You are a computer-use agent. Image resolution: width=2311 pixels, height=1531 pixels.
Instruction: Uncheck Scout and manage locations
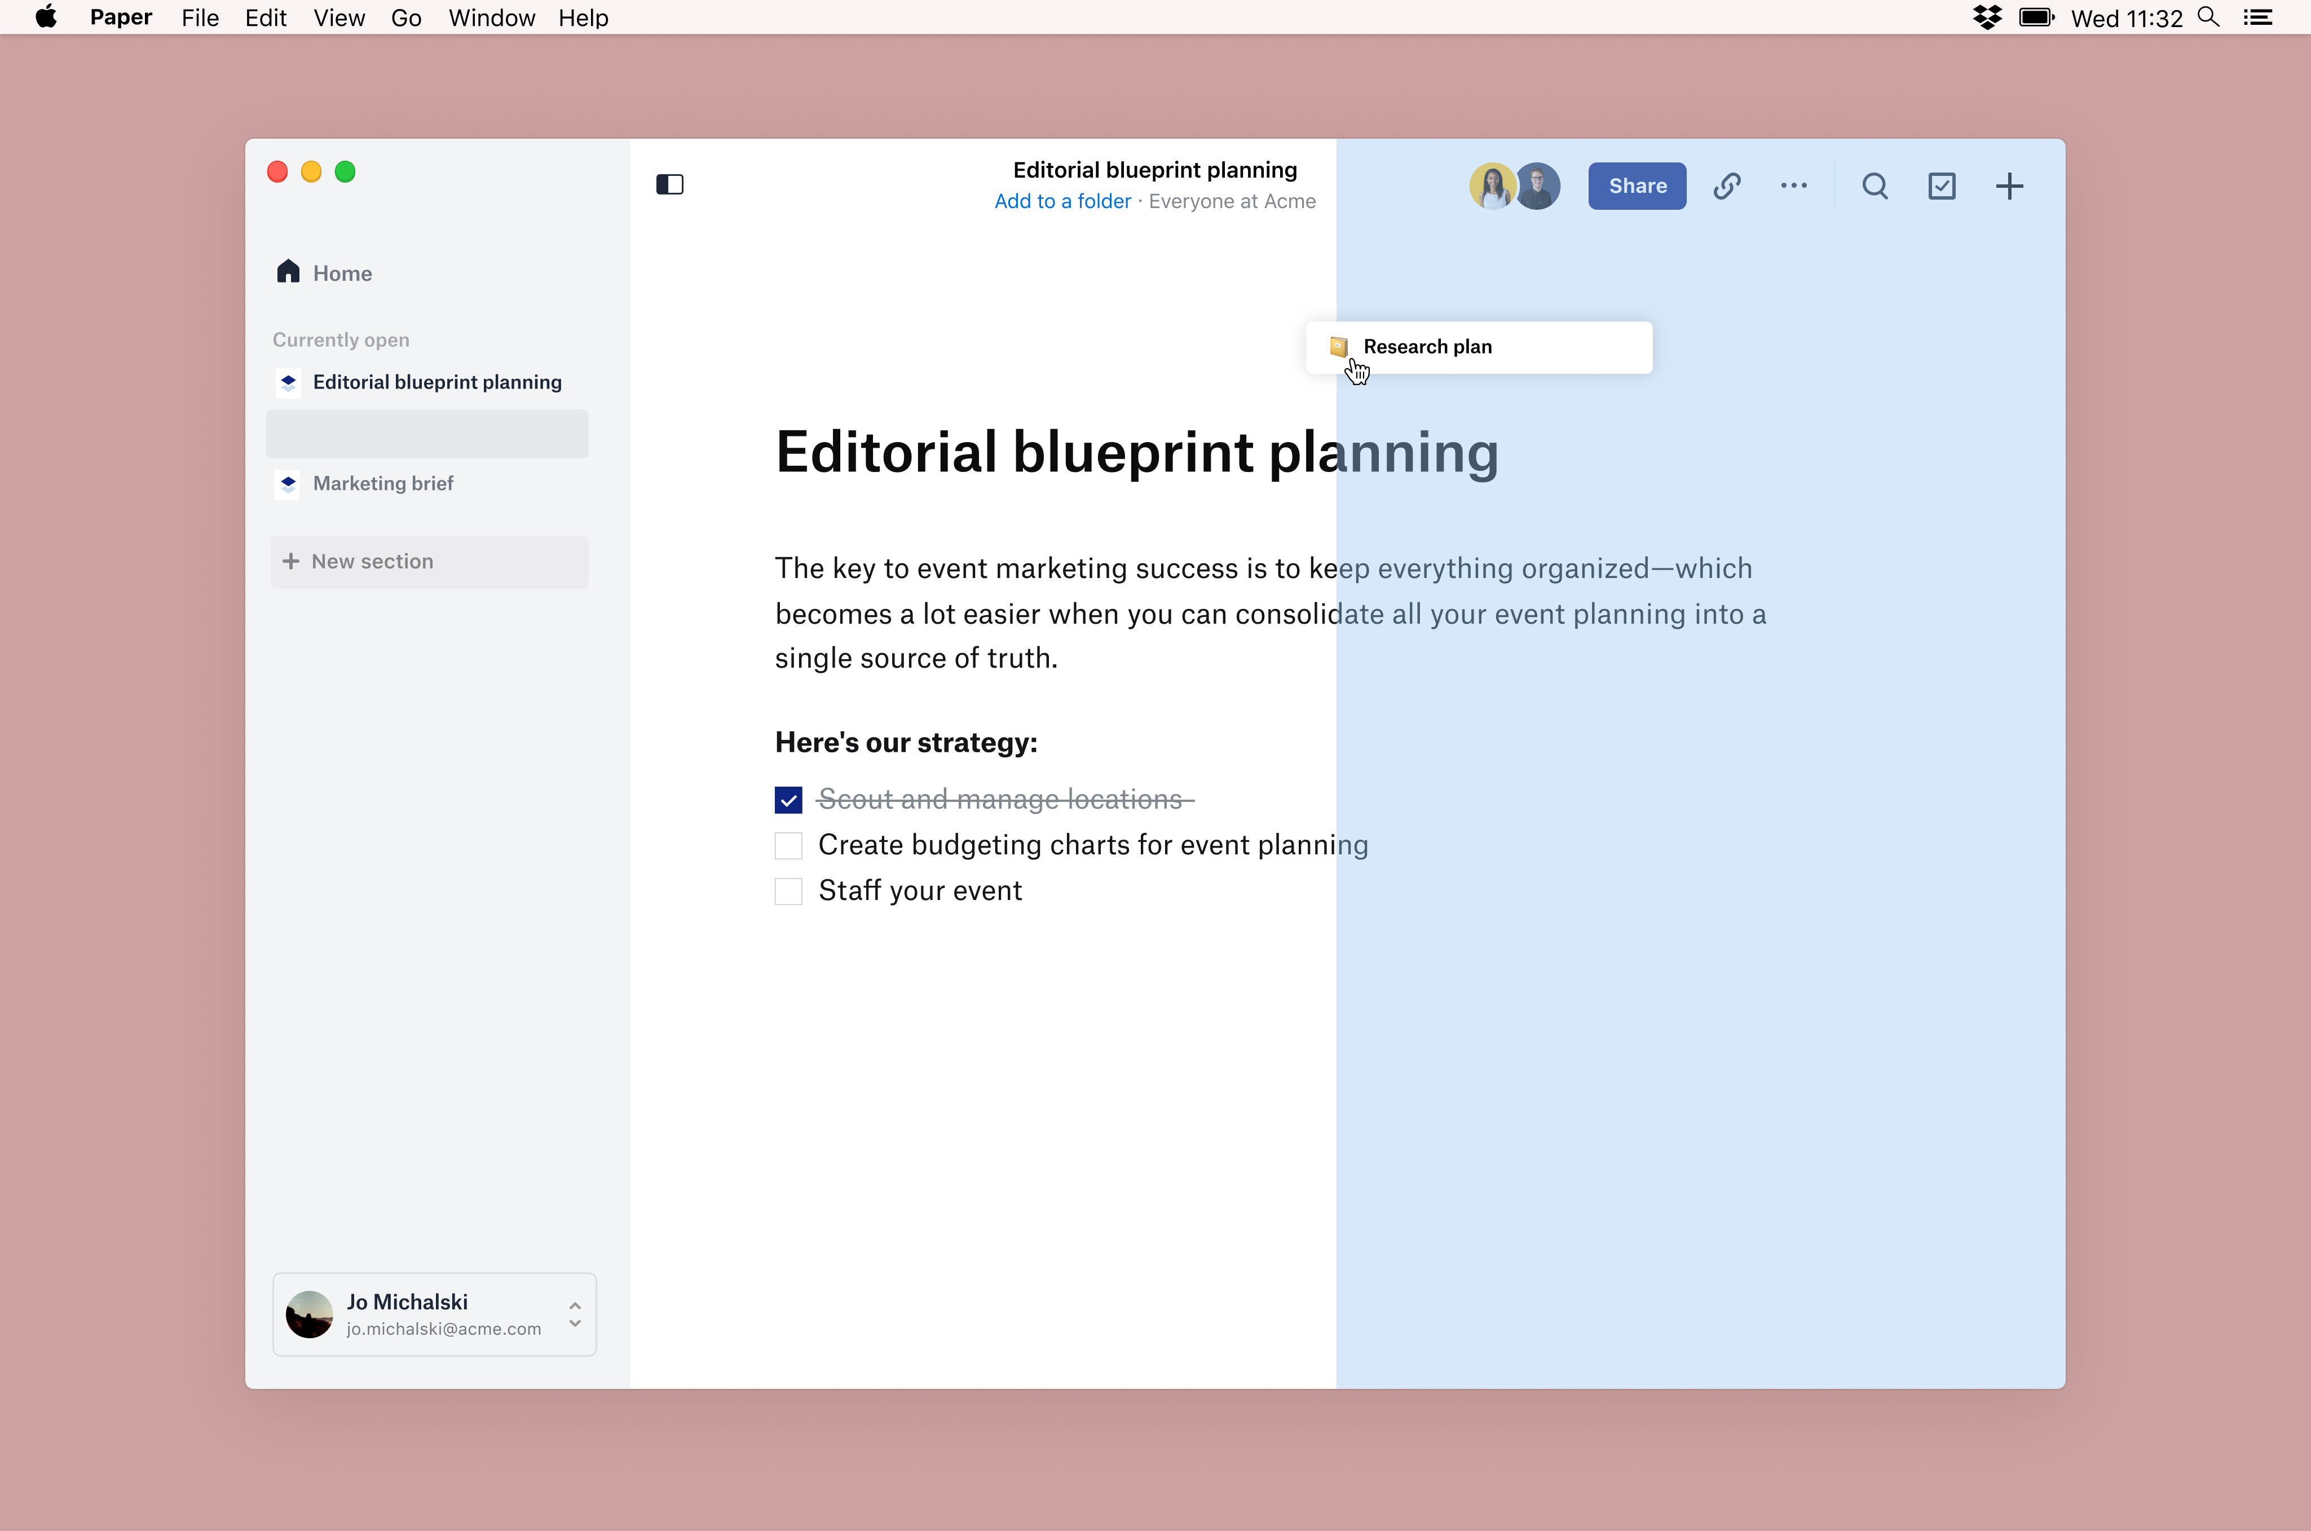click(788, 800)
